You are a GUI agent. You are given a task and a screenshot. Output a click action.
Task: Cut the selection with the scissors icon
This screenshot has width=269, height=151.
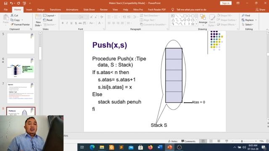coord(14,16)
